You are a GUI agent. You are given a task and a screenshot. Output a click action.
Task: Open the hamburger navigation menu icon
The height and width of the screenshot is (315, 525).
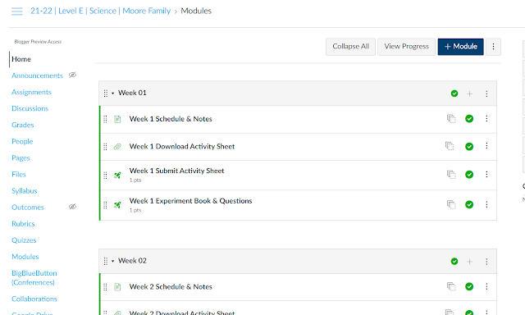pyautogui.click(x=16, y=11)
